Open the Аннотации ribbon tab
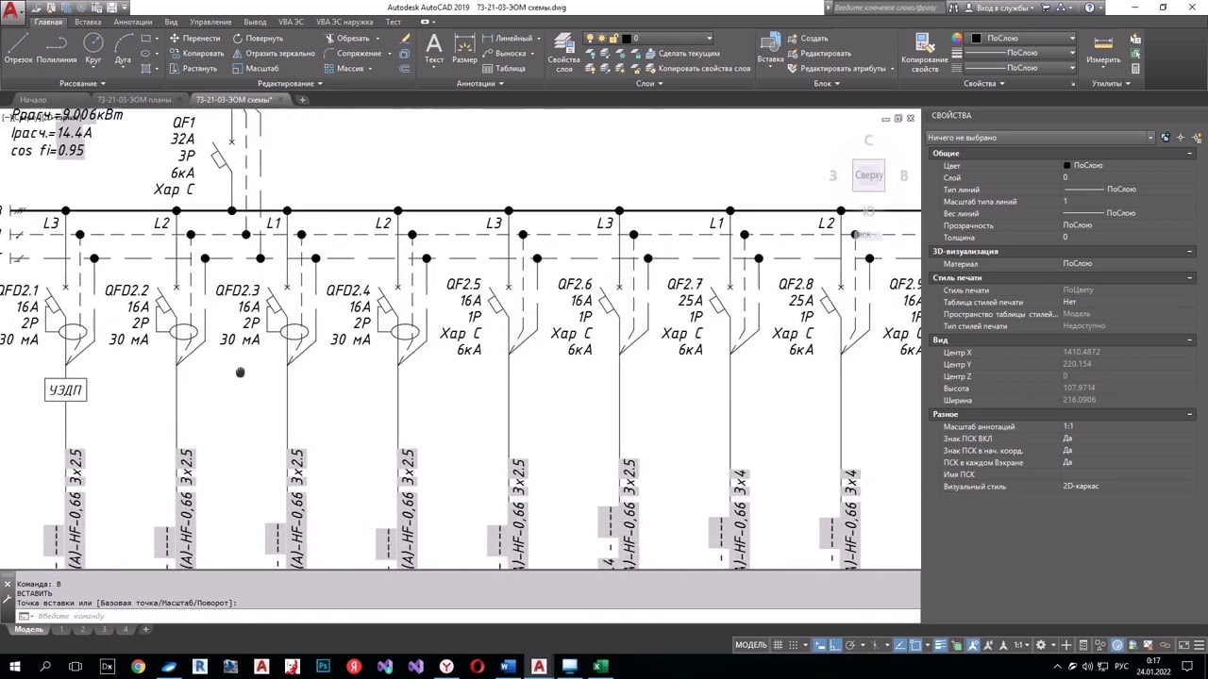This screenshot has height=679, width=1208. click(x=132, y=22)
